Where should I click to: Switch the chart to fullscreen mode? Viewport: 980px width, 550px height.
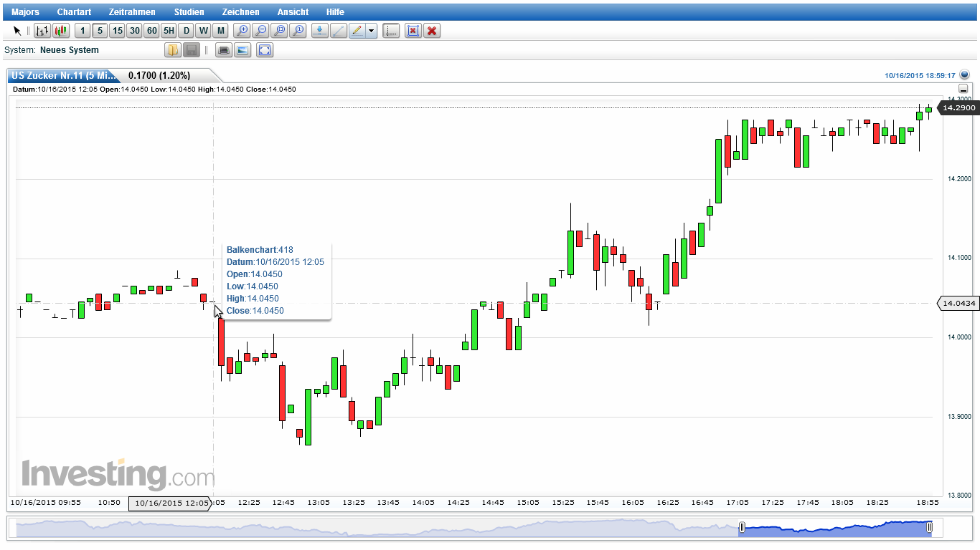click(265, 50)
